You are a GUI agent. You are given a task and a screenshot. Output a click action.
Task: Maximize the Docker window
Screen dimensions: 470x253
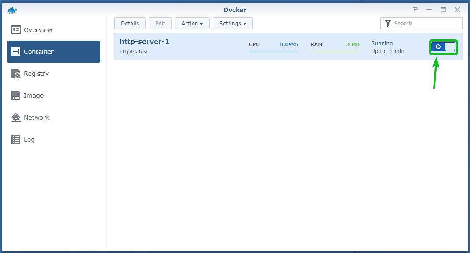tap(443, 10)
